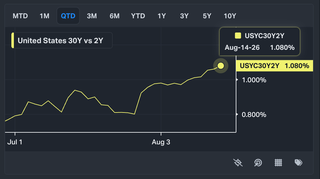Viewport: 320px width, 179px height.
Task: Show the 3Y time range
Action: [x=184, y=16]
